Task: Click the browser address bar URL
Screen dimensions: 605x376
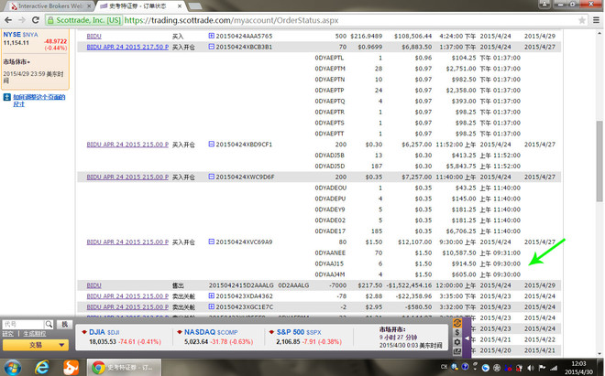Action: click(x=232, y=20)
